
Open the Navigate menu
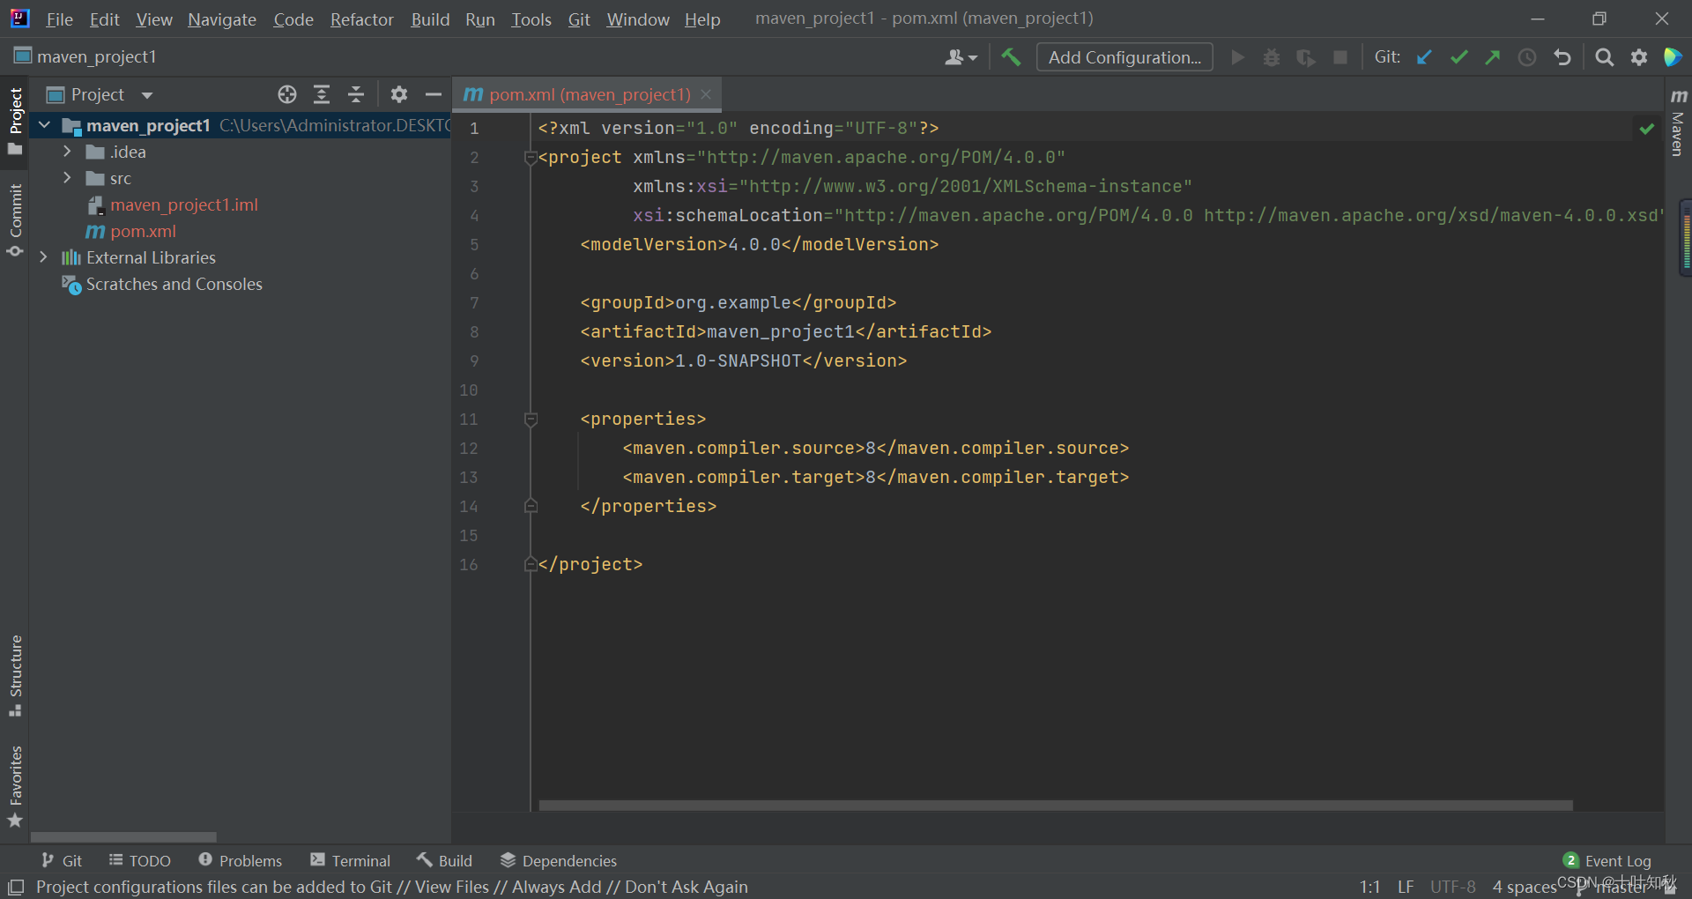pyautogui.click(x=222, y=19)
